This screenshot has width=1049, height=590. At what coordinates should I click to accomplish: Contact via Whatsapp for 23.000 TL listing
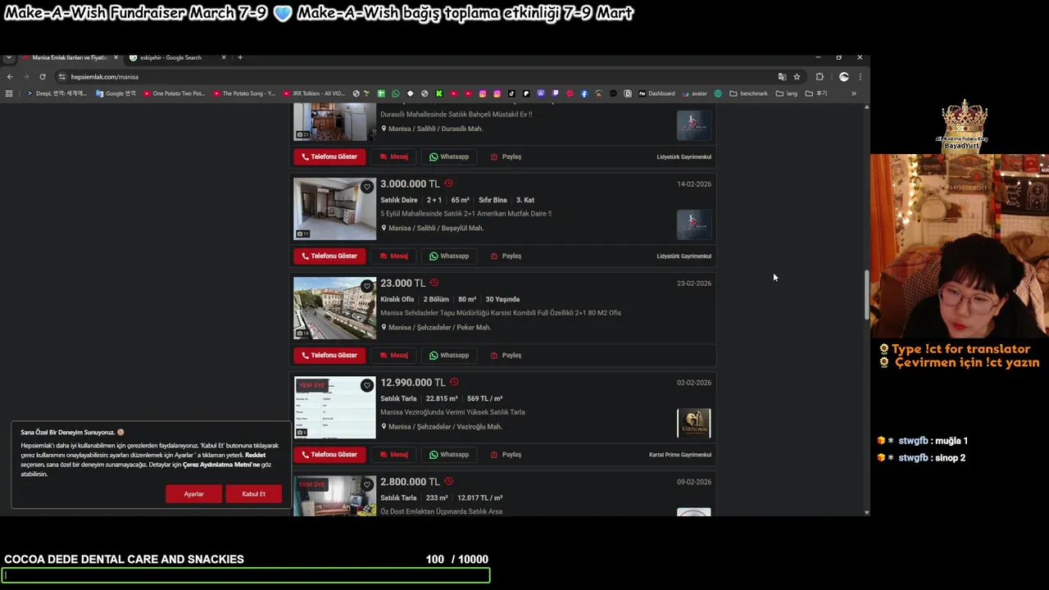point(449,355)
